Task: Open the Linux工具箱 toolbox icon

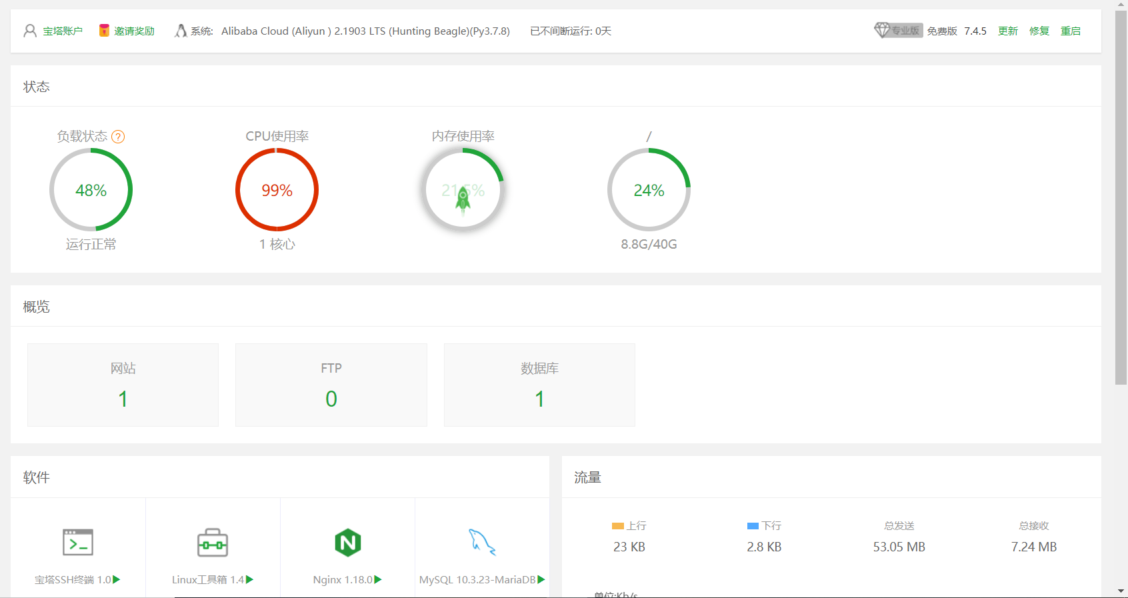Action: [213, 543]
